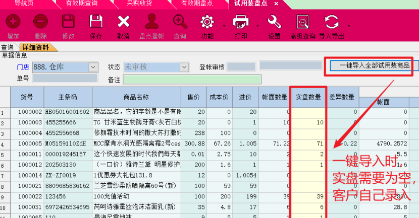Open the 功能 gear icon
Screen dimensions: 419x218
[x=207, y=22]
